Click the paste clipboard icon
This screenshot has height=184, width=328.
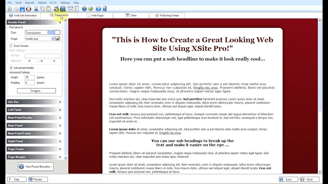pos(48,9)
